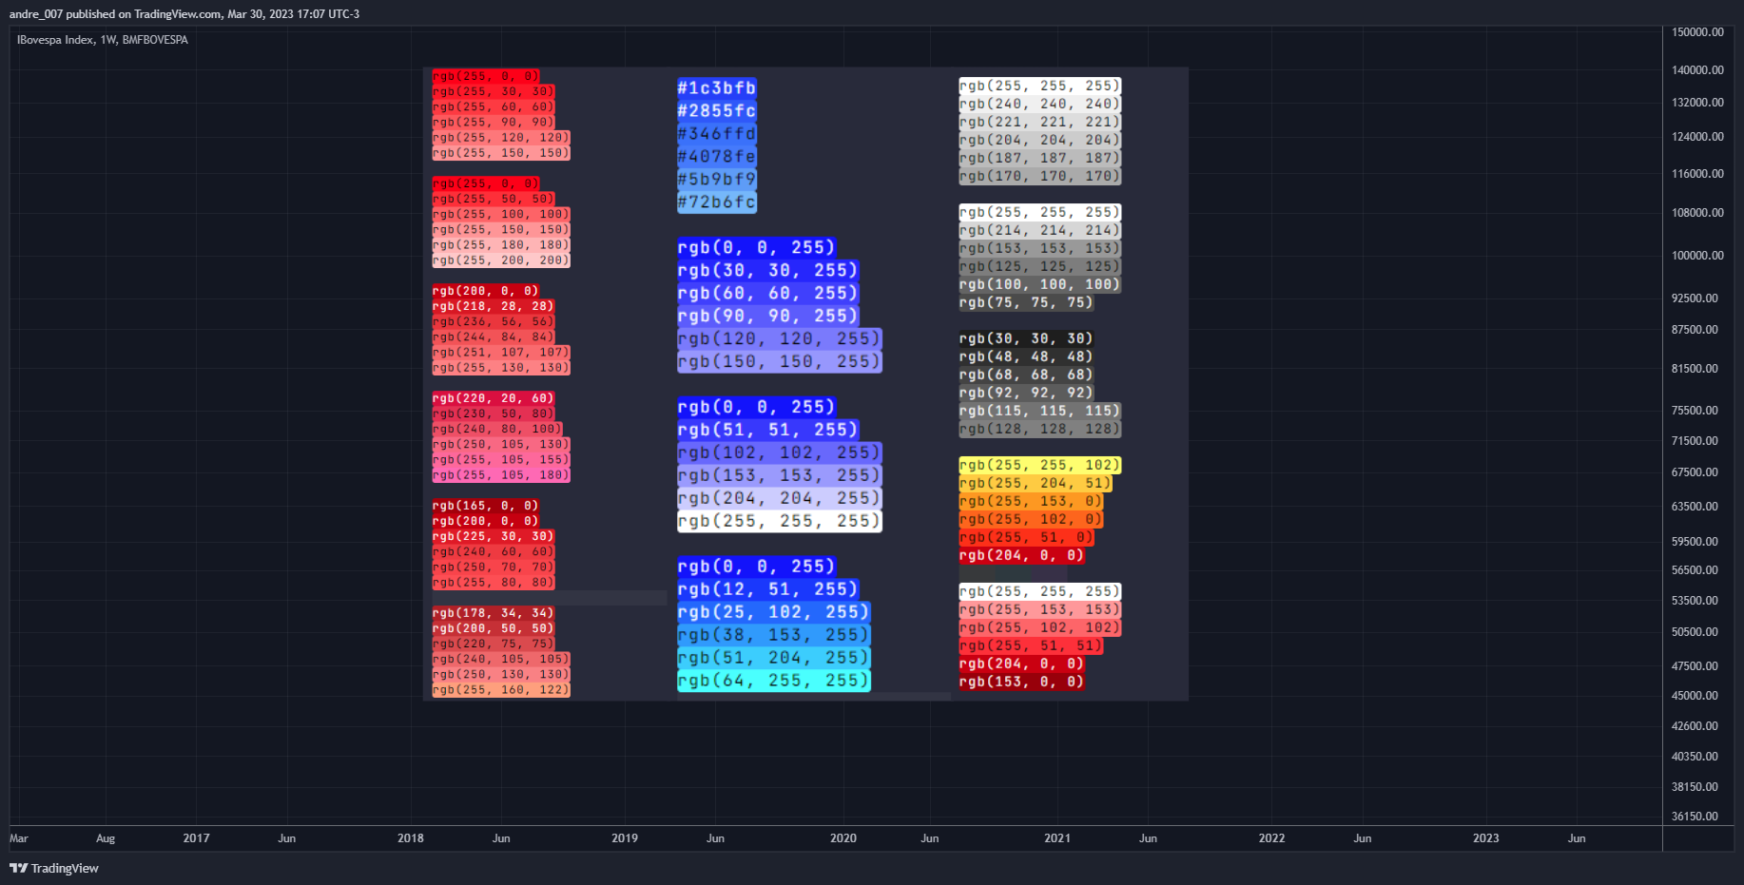The height and width of the screenshot is (885, 1744).
Task: Click the rgb(255, 80, 80) label
Action: coord(494,582)
